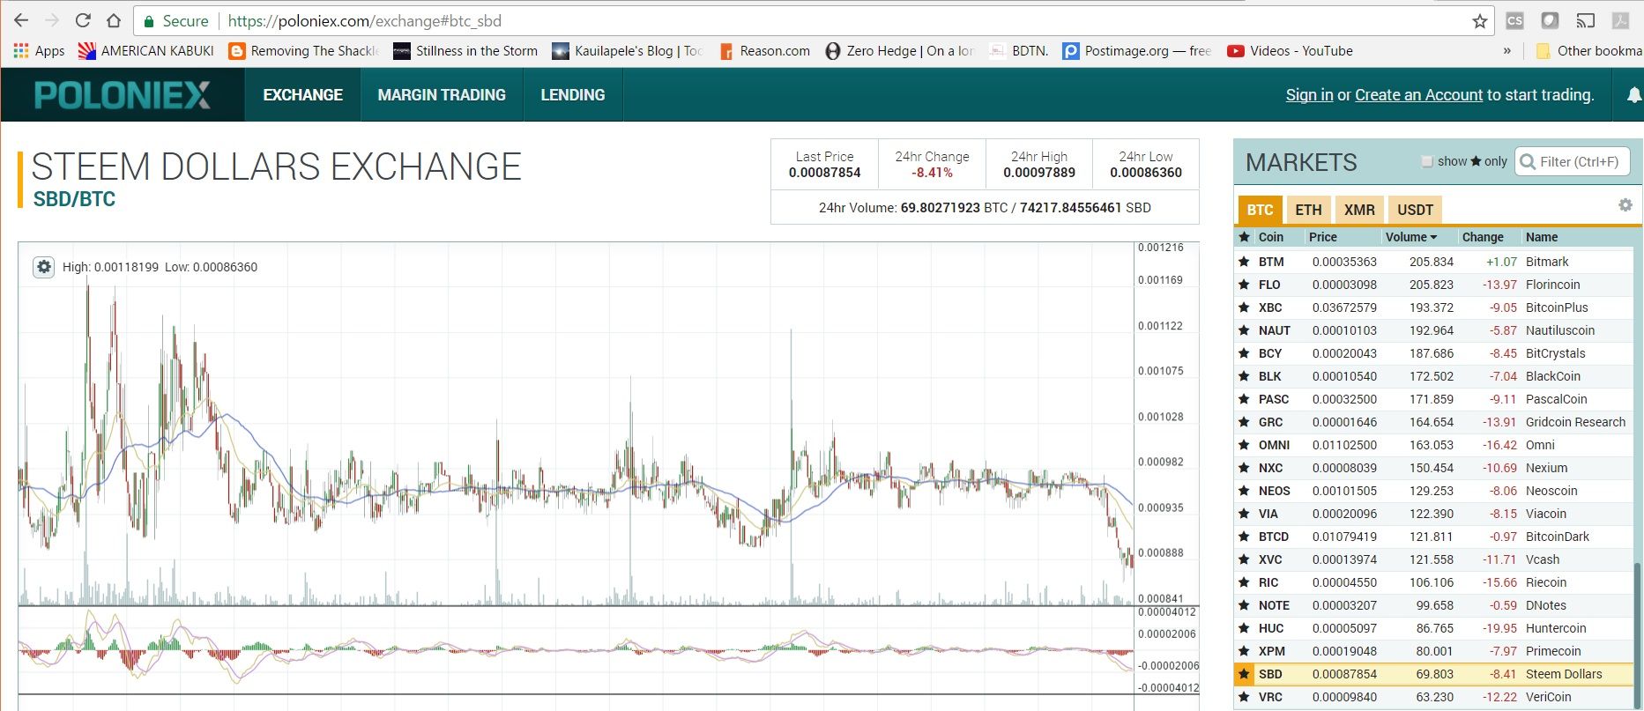Image resolution: width=1644 pixels, height=711 pixels.
Task: Enable the show starred only checkbox
Action: pyautogui.click(x=1427, y=161)
